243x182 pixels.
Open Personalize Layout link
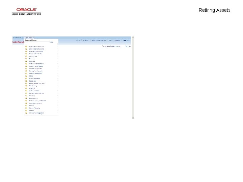point(118,46)
